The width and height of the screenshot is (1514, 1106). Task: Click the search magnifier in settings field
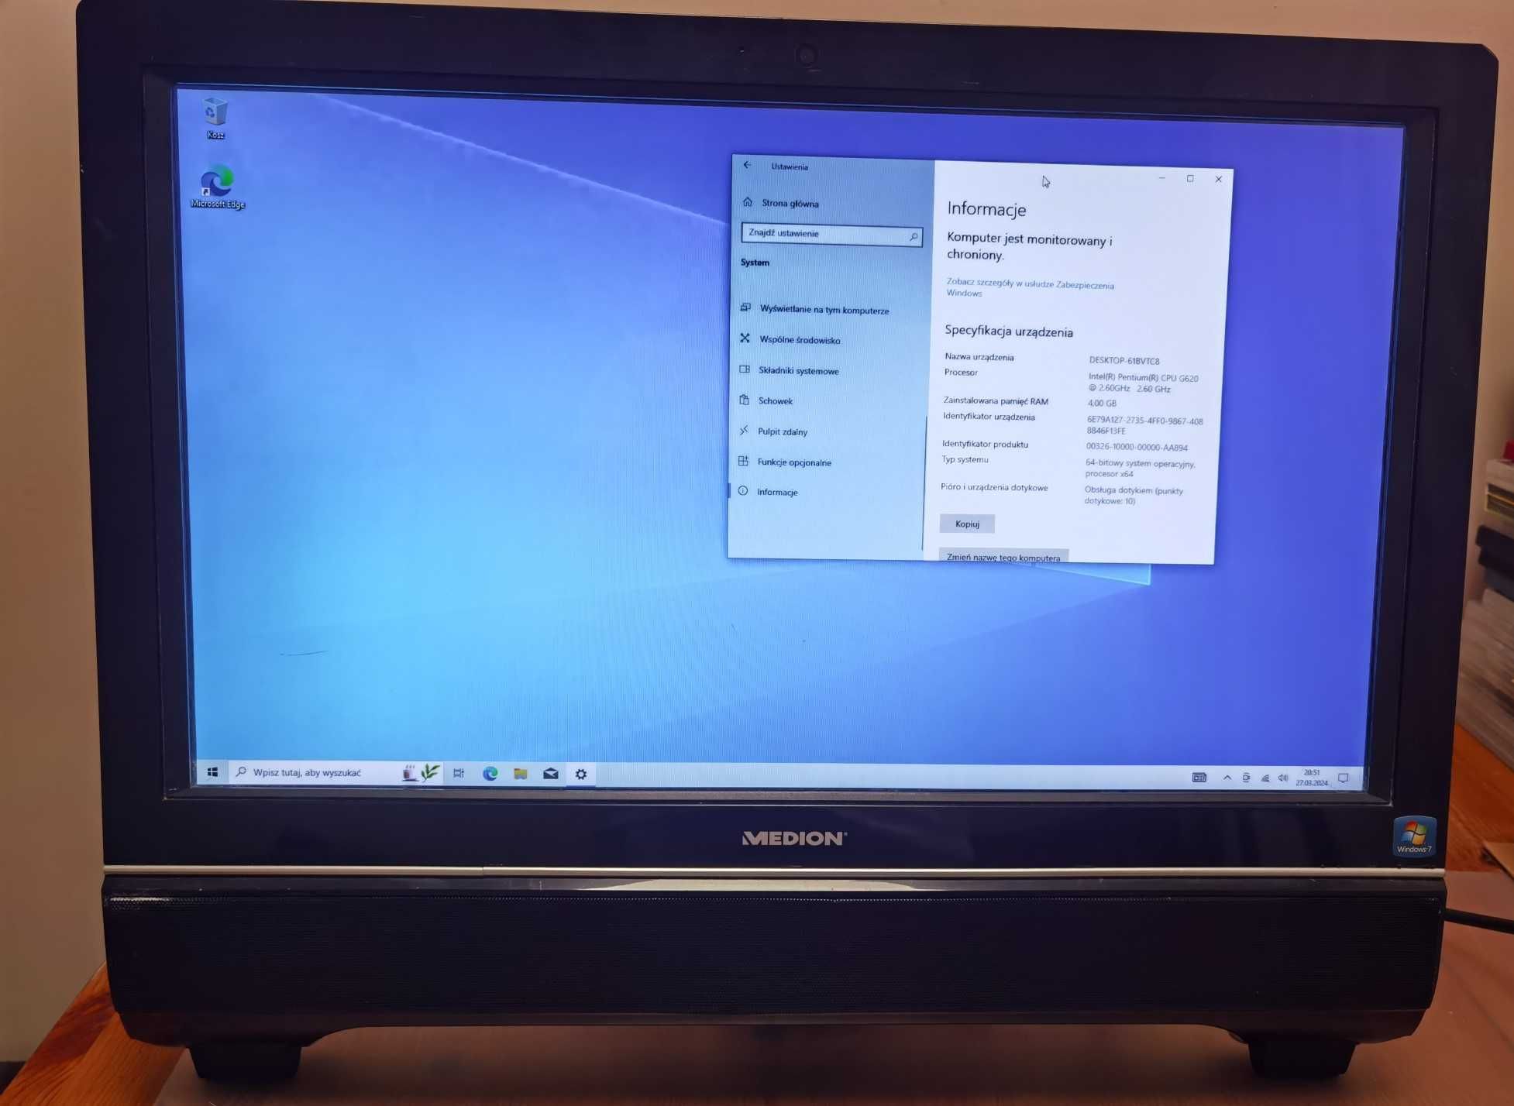click(914, 236)
